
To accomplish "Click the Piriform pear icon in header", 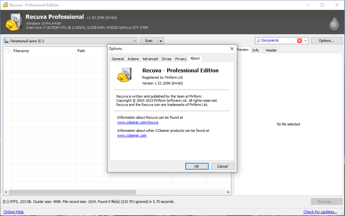I will [x=334, y=23].
